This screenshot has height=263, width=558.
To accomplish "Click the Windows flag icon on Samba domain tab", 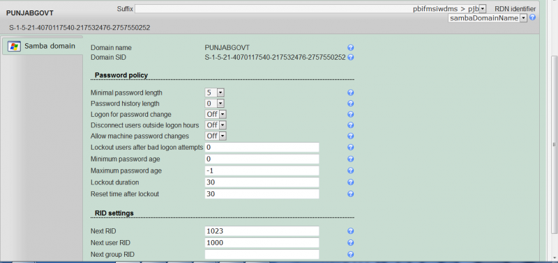I will pyautogui.click(x=14, y=46).
